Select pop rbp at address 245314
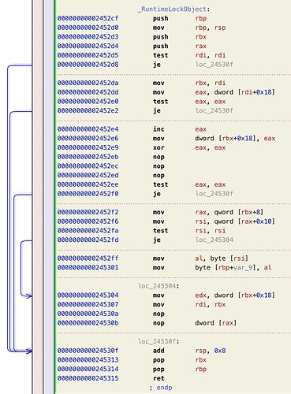Screen dimensions: 291x394 coord(180,369)
